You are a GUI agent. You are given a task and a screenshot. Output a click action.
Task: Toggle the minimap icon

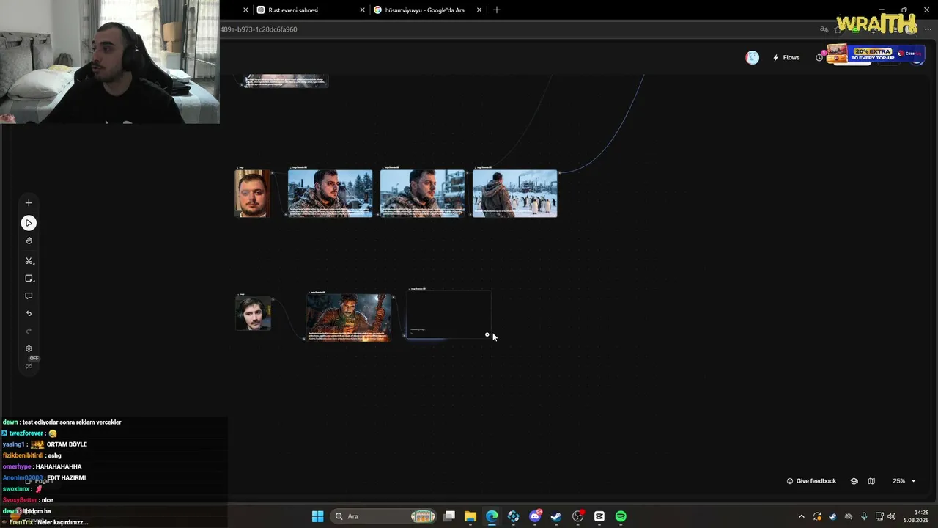coord(871,481)
